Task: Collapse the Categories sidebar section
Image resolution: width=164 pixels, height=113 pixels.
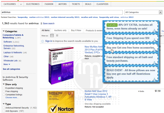Action: click(x=4, y=31)
